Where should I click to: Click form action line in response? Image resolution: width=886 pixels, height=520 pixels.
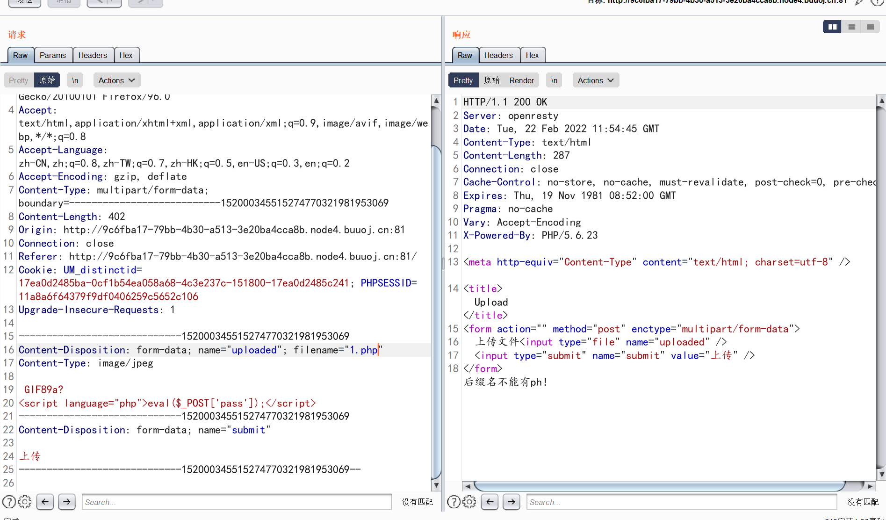coord(632,329)
